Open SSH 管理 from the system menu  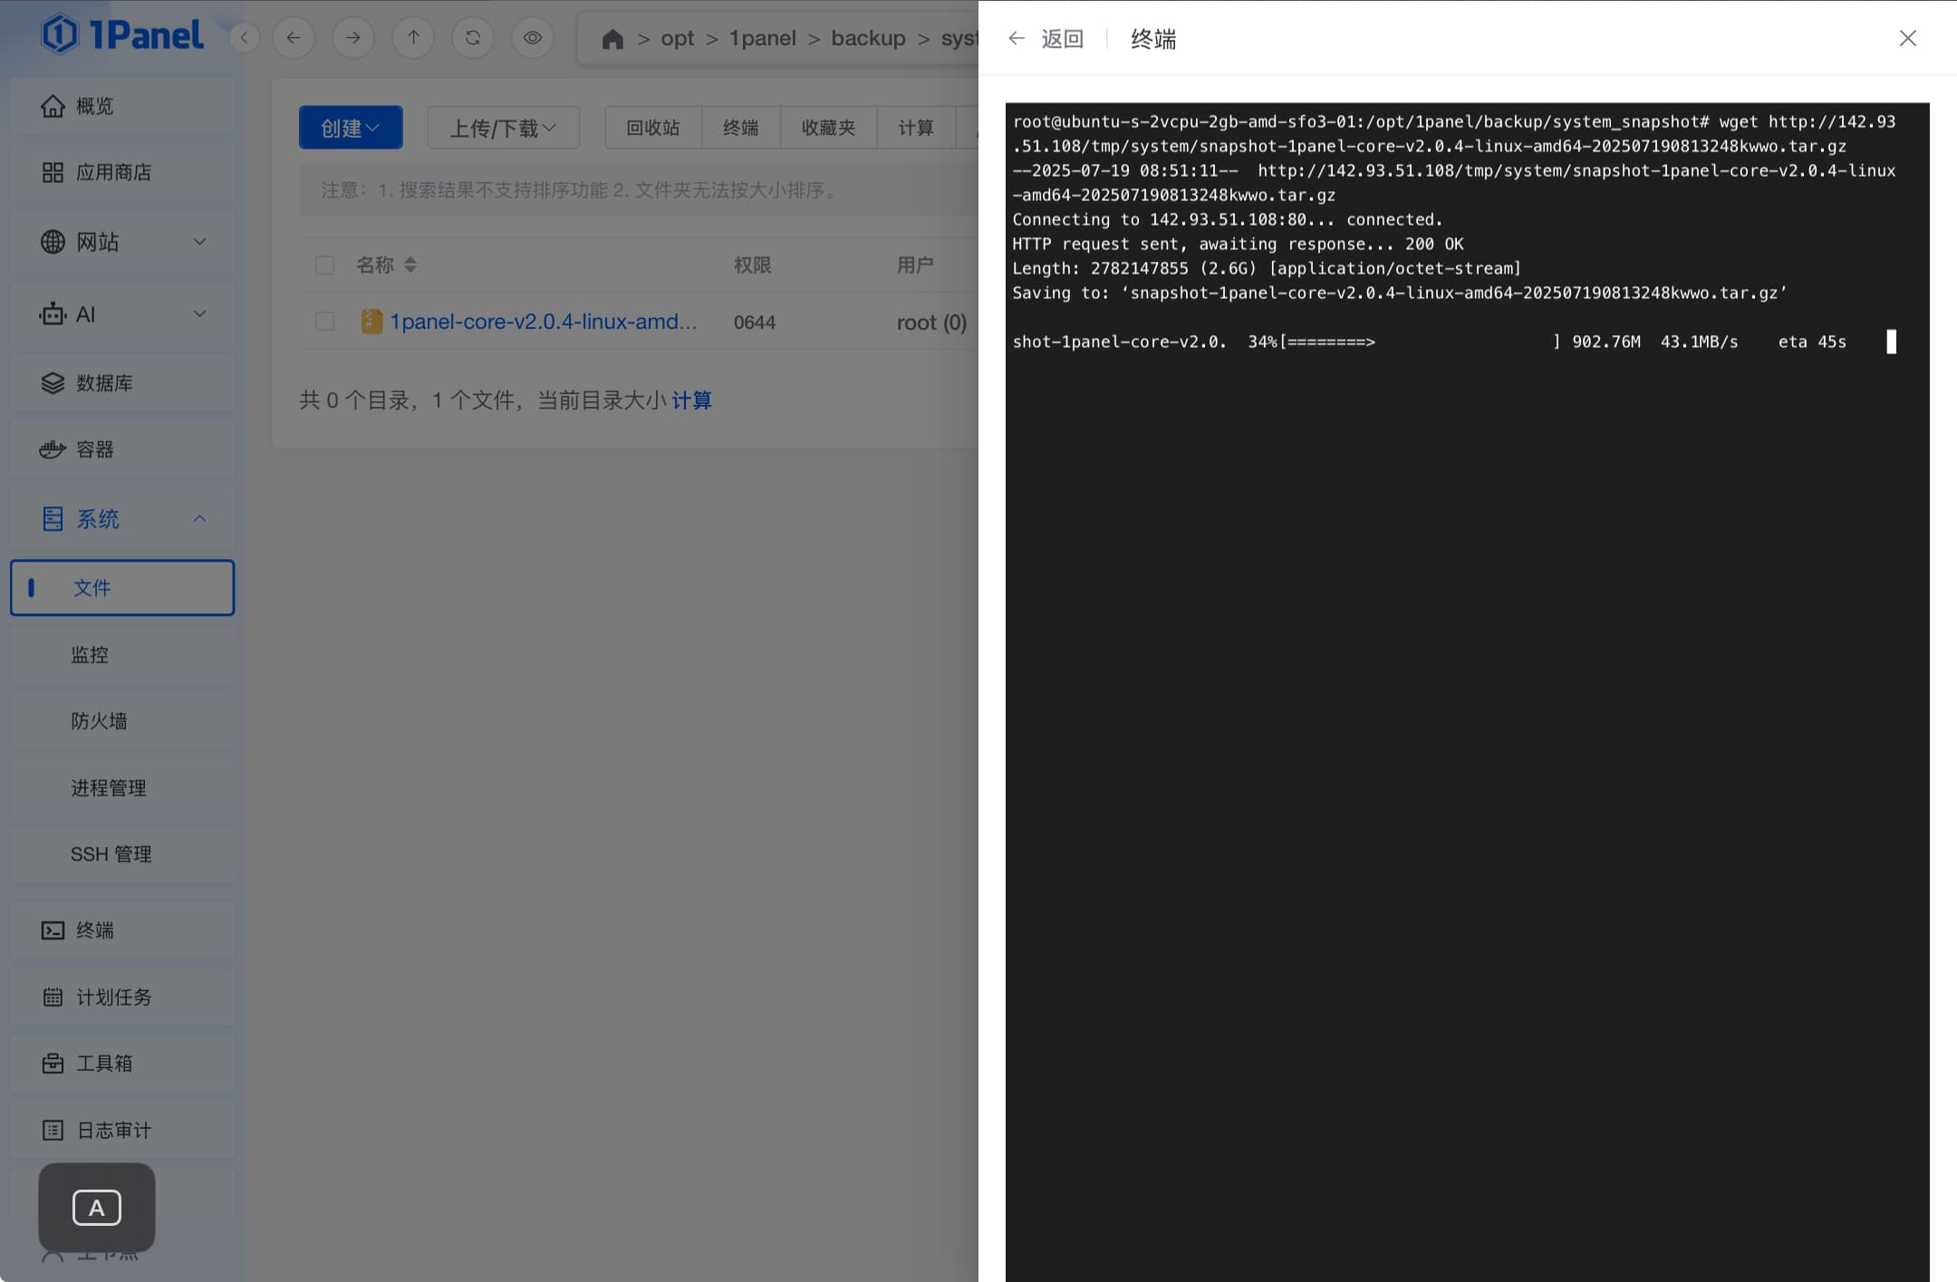coord(111,853)
